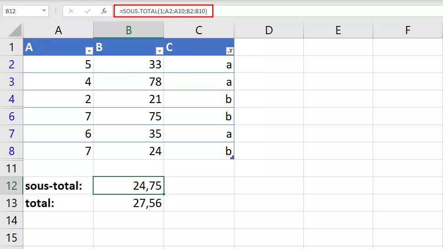
Task: Select column E header
Action: tap(338, 30)
